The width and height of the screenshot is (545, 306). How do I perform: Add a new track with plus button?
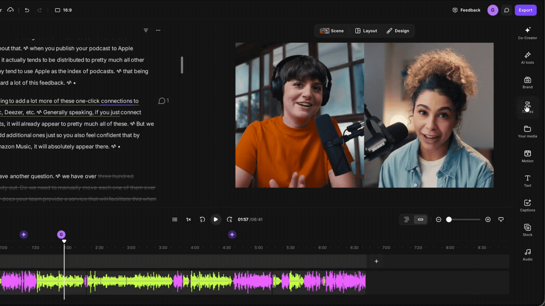(x=376, y=261)
